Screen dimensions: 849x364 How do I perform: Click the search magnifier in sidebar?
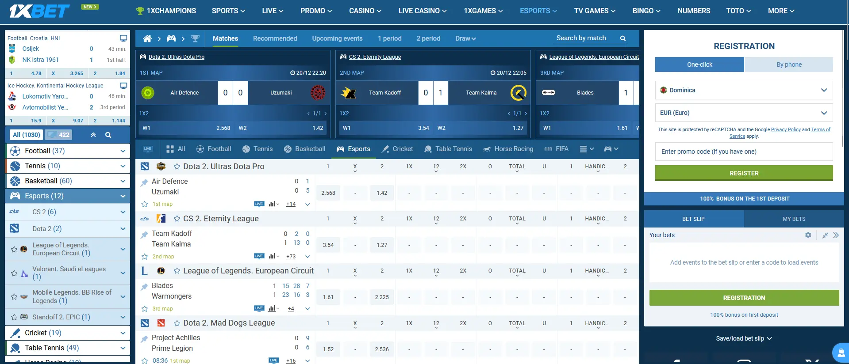[x=108, y=135]
